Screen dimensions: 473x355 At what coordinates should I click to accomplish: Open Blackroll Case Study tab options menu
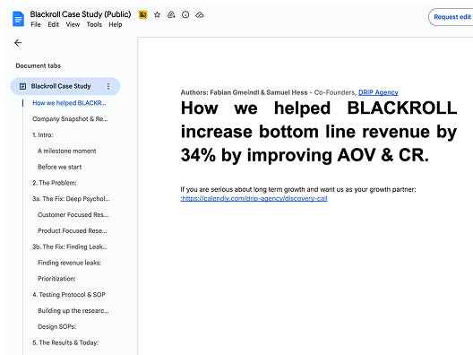(x=108, y=86)
